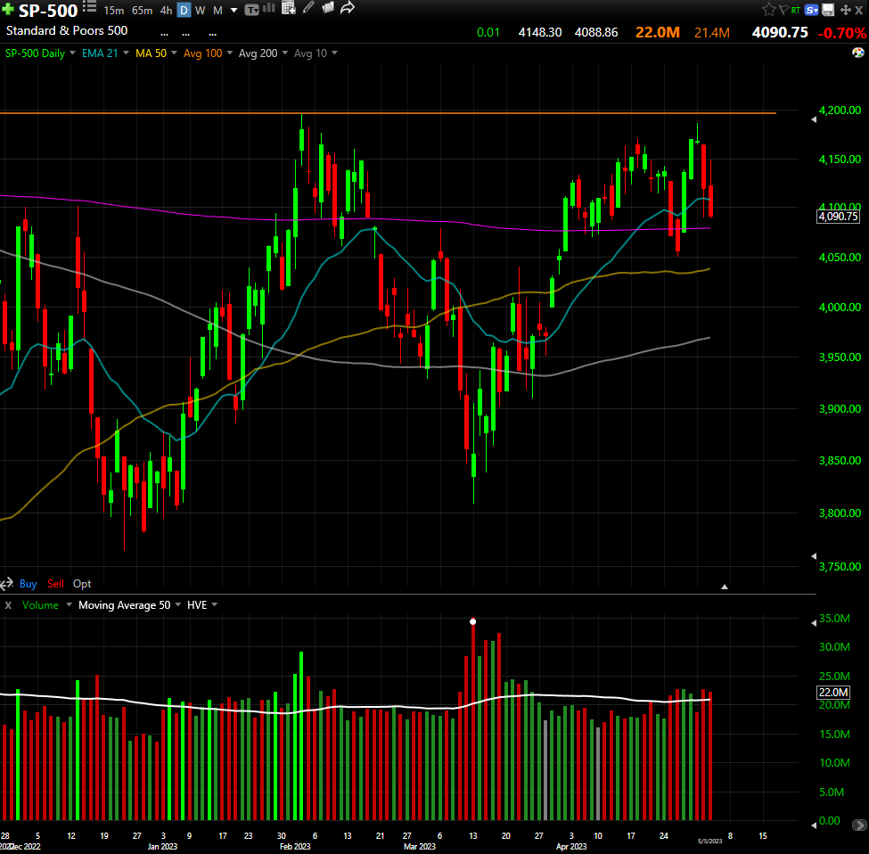Image resolution: width=869 pixels, height=854 pixels.
Task: Click the move window crosshair icon
Action: pos(846,10)
